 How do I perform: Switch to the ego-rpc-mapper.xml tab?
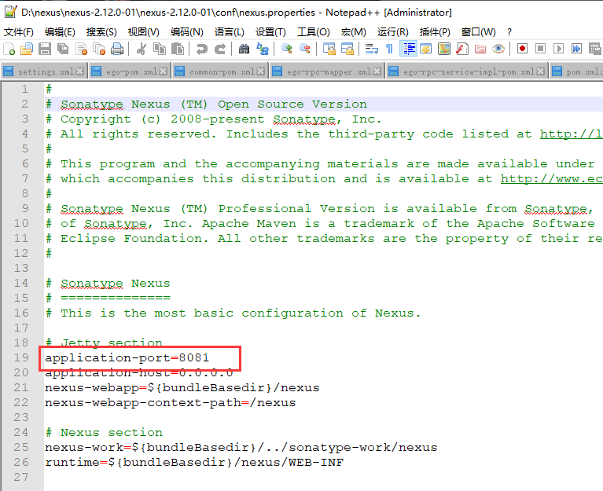[329, 71]
